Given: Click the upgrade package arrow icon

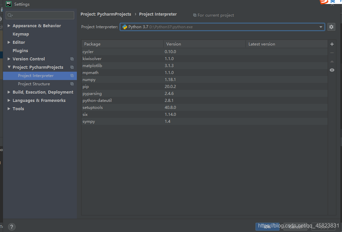Looking at the screenshot, I should (332, 62).
